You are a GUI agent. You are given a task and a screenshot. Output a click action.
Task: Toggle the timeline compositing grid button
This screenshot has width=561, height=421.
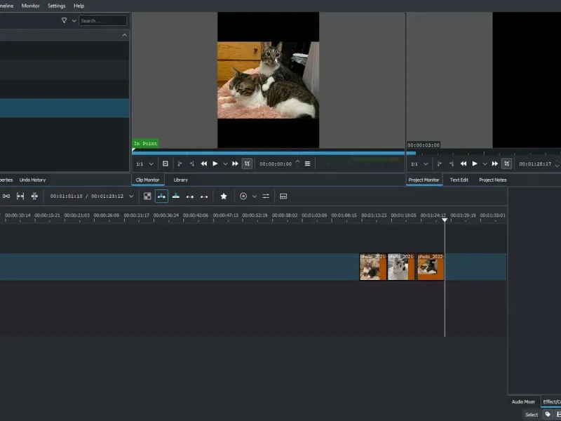coord(147,196)
